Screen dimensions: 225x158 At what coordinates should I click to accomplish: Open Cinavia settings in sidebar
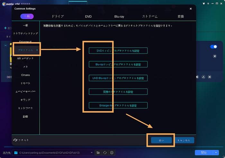(25, 75)
